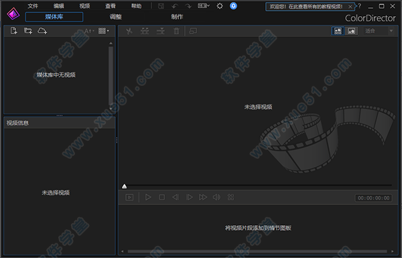Toggle viewer and storyboard view mode
Viewport: 402px width, 258px height.
(338, 31)
